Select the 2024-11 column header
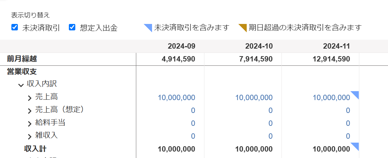Viewport: 388px width, 158px height. [x=336, y=46]
